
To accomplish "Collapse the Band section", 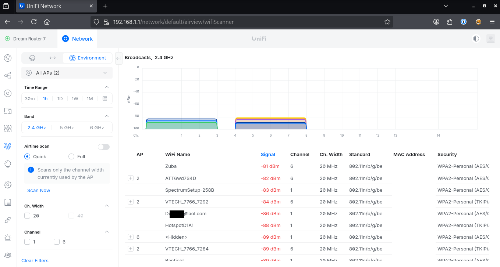I will point(107,116).
